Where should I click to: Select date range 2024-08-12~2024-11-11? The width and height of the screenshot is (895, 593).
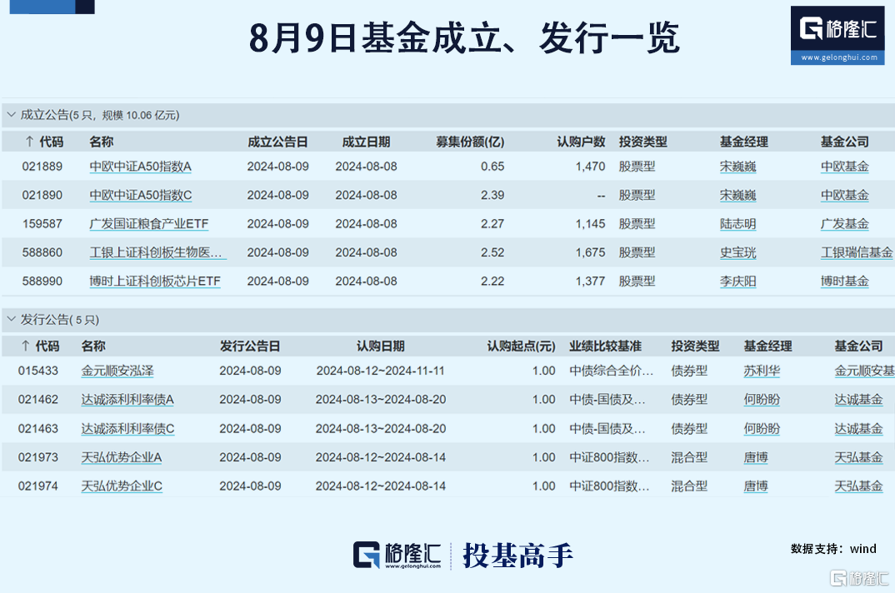tap(381, 371)
